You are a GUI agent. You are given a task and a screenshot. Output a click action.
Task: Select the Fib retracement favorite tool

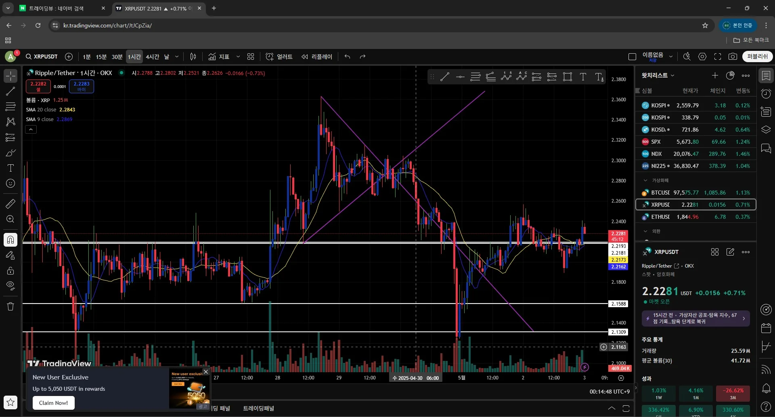click(475, 76)
